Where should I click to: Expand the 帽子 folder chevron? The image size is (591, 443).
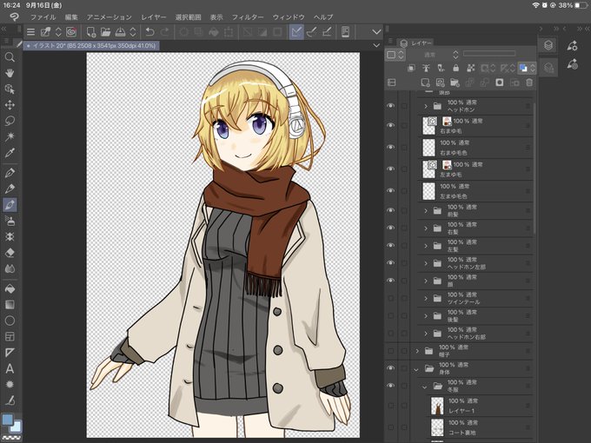[x=417, y=351]
